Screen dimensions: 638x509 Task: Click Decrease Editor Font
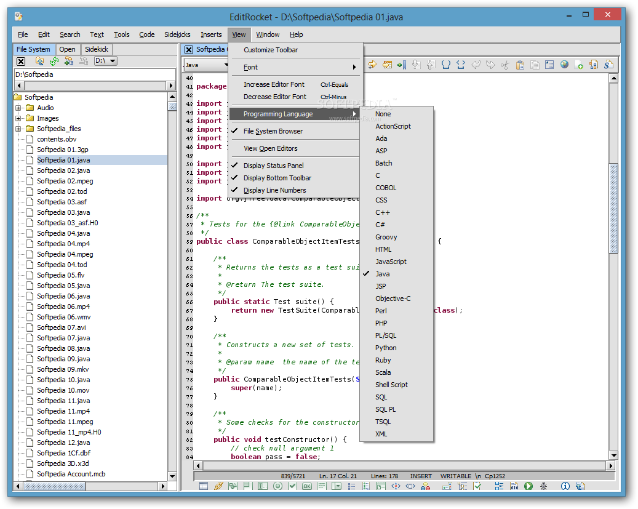pyautogui.click(x=295, y=97)
